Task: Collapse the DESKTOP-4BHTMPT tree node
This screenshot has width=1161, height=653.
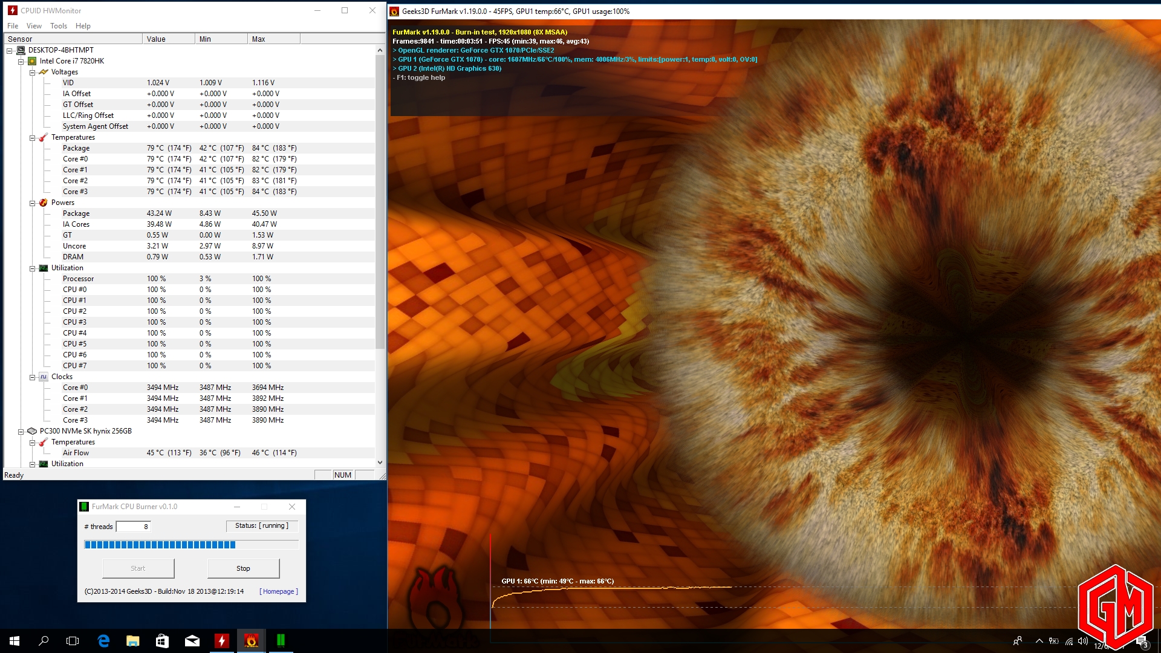Action: tap(10, 51)
